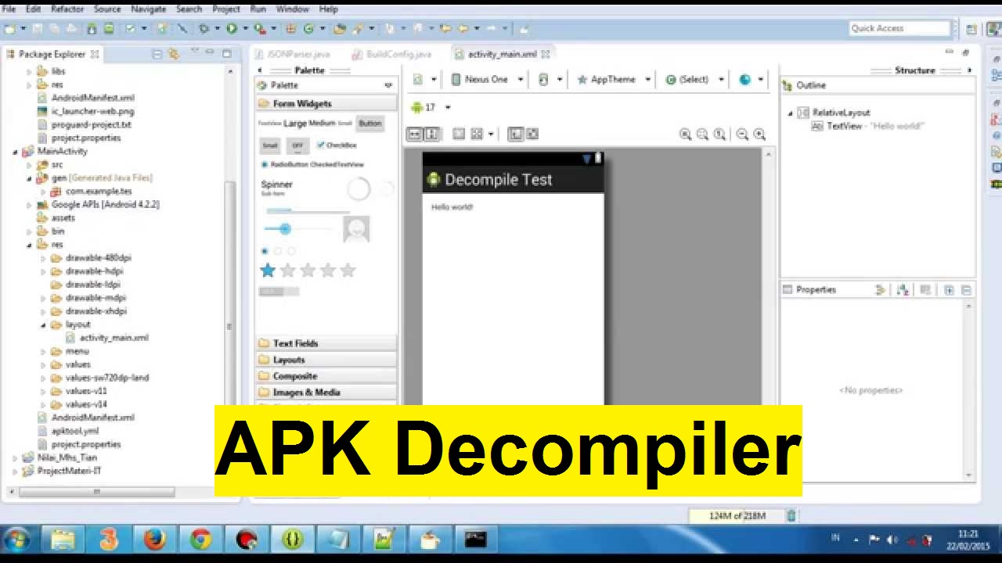1002x563 pixels.
Task: Click the Open Perspective icon
Action: (971, 29)
